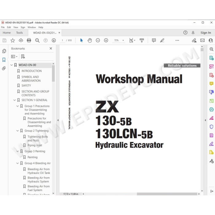The height and width of the screenshot is (215, 215).
Task: Open more tools ellipsis
Action: [177, 40]
